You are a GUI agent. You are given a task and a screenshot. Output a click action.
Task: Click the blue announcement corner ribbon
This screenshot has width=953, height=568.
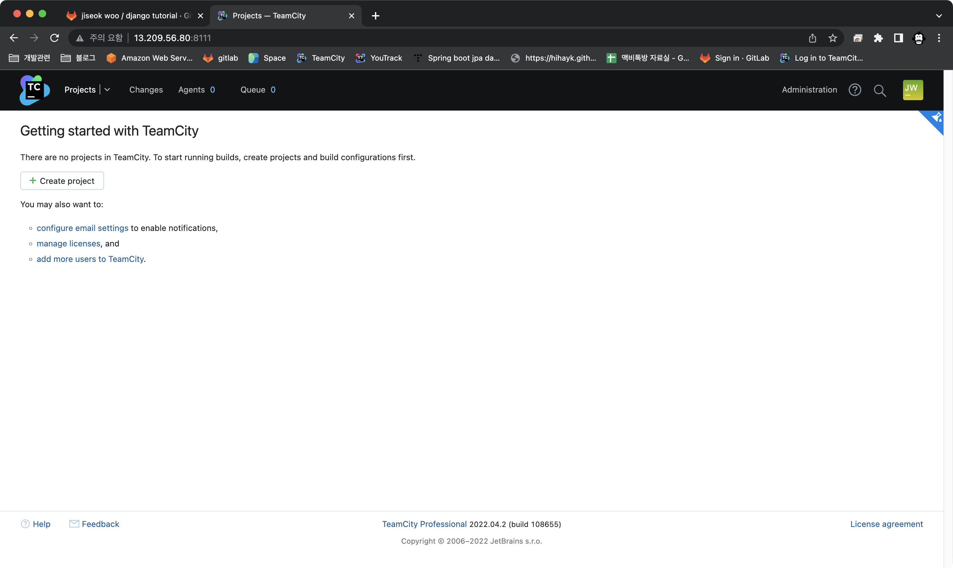(935, 119)
